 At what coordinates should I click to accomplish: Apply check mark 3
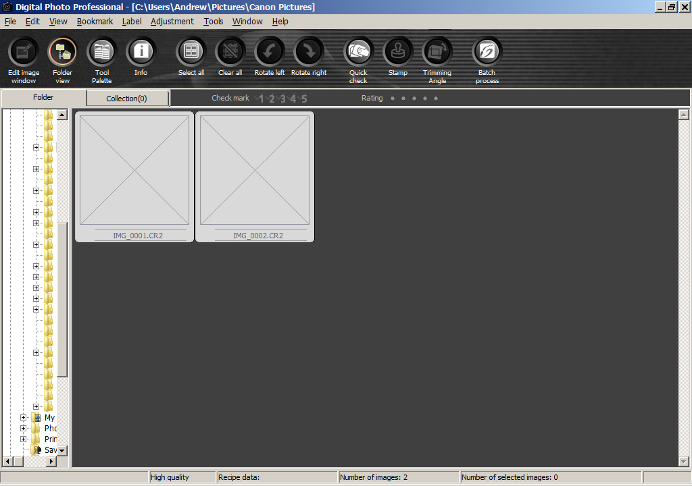click(x=282, y=99)
